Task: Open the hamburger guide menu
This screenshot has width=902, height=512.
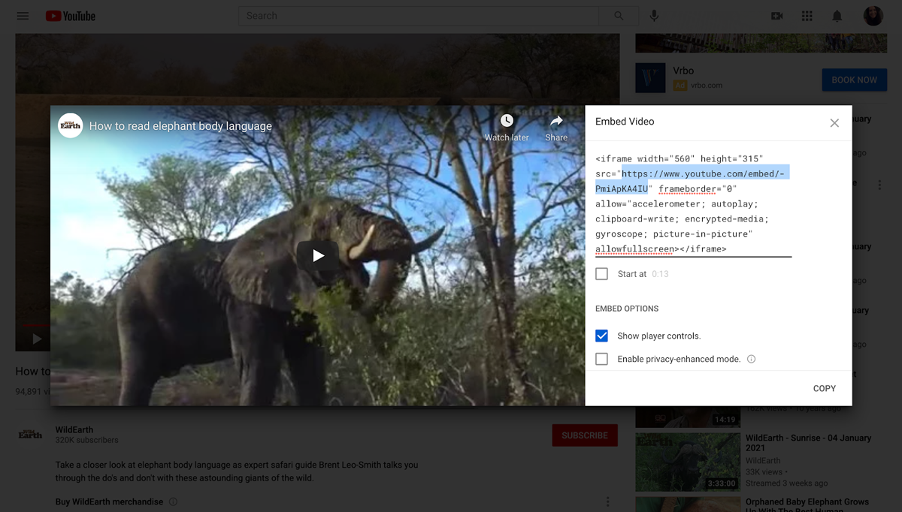Action: pyautogui.click(x=23, y=16)
